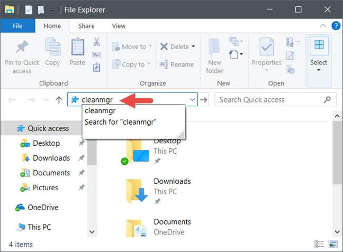Screen dimensions: 343x252
Task: Click main pane scrollbar up arrow
Action: 337,116
